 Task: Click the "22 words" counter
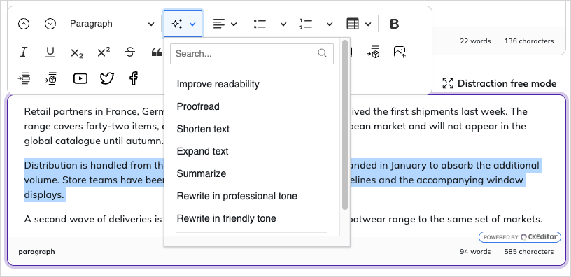click(x=475, y=41)
